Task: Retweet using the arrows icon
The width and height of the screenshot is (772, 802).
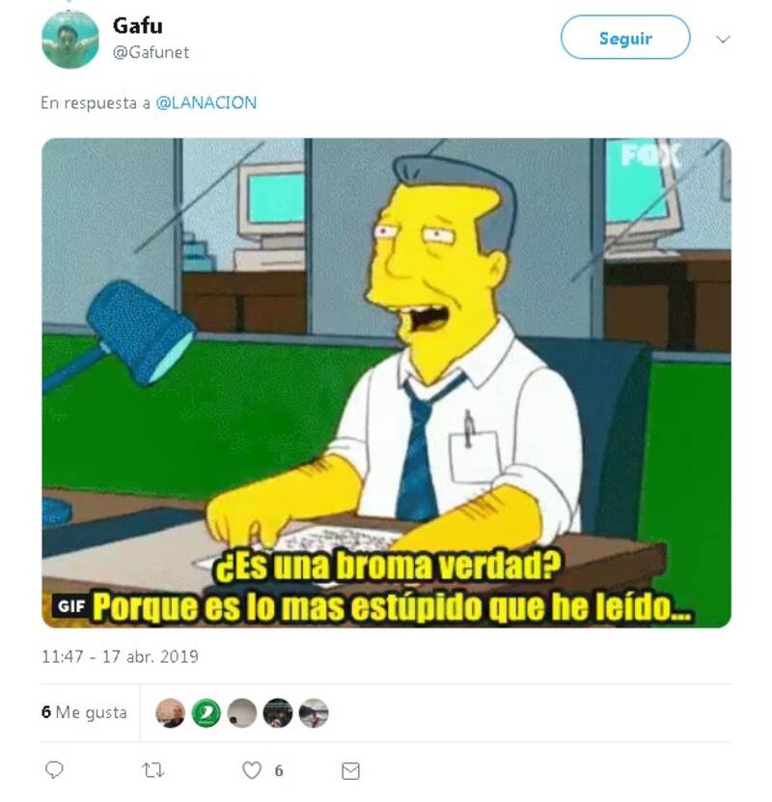Action: click(152, 770)
